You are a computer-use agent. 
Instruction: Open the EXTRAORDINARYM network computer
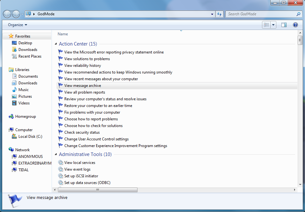[x=35, y=163]
